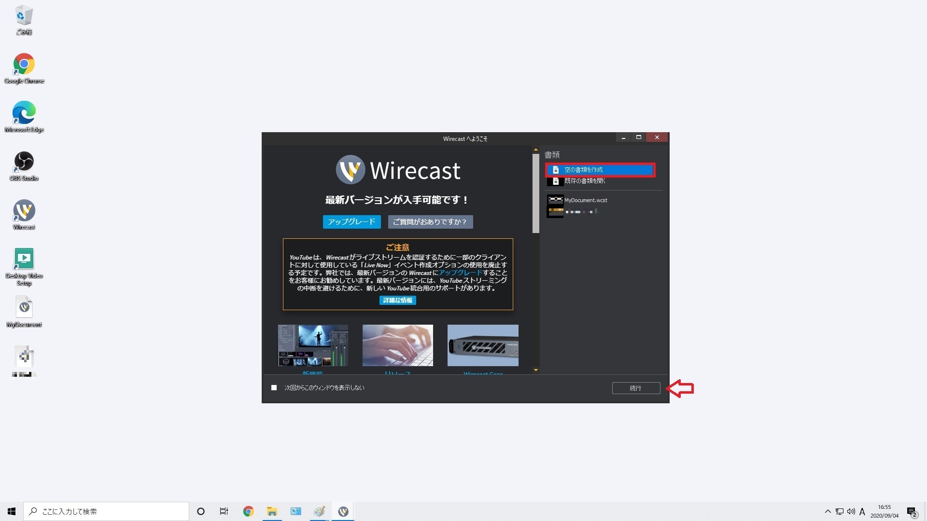Toggle the IME input mode indicator
The width and height of the screenshot is (927, 521).
[x=862, y=511]
